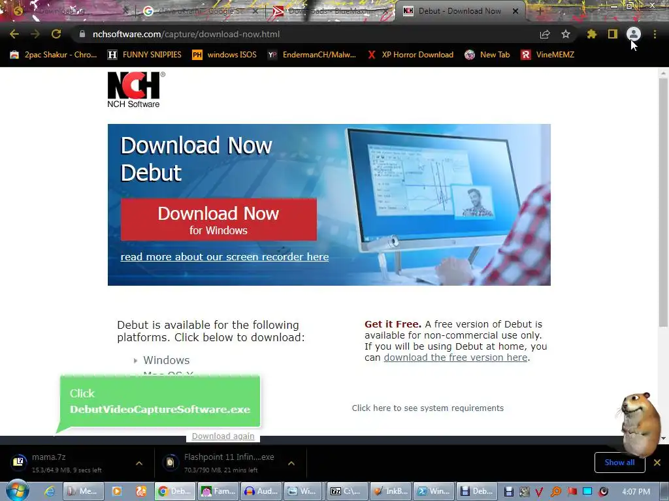Launch Internet Explorer from the taskbar
This screenshot has width=669, height=501.
click(x=50, y=491)
